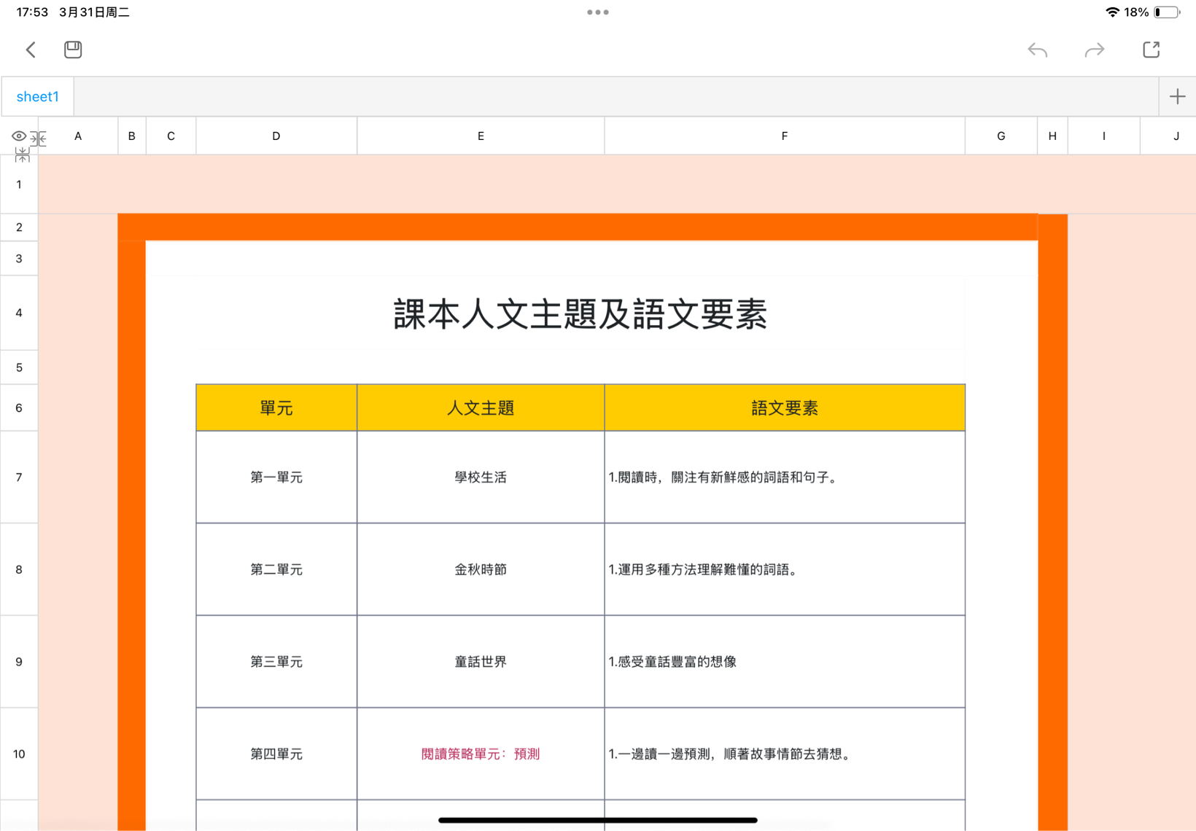
Task: Select row 6 header
Action: pos(19,407)
